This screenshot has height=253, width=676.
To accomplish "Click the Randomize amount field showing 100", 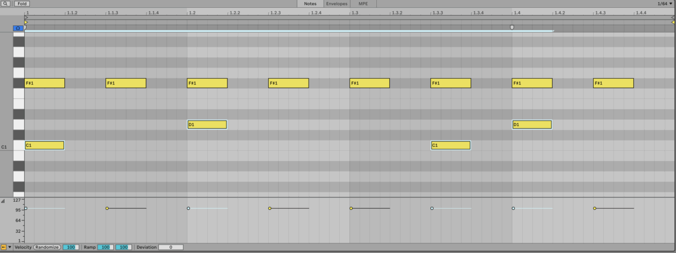I will tap(70, 247).
